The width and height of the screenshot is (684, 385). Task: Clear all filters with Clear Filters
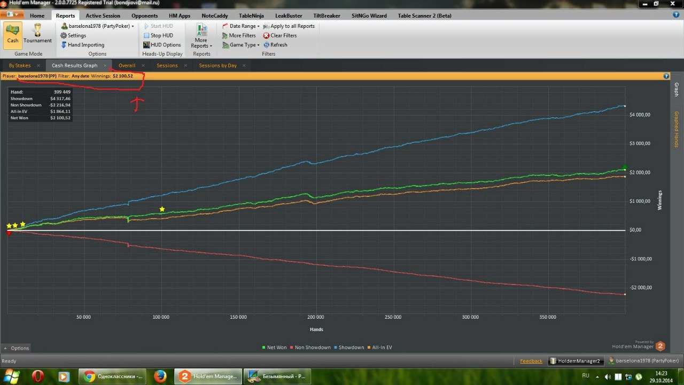pos(279,35)
